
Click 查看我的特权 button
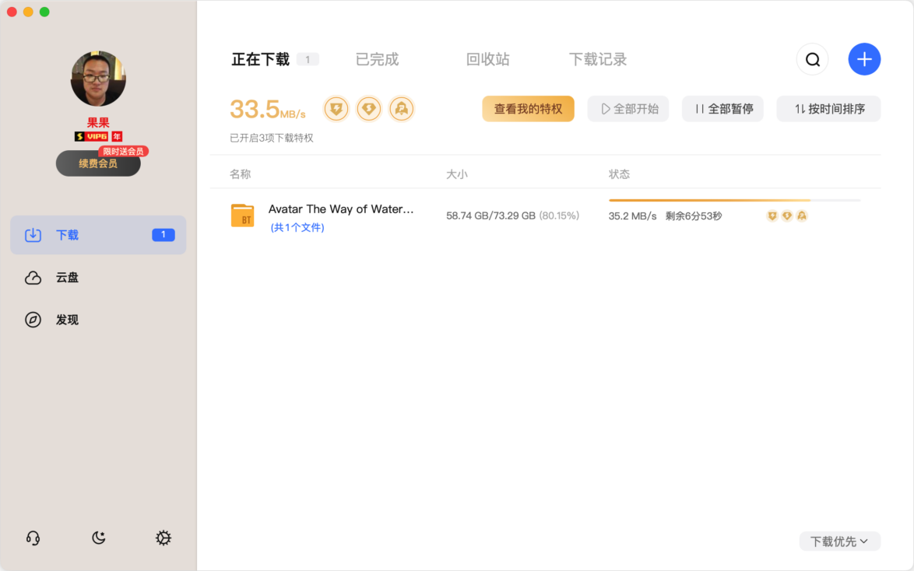click(x=528, y=109)
